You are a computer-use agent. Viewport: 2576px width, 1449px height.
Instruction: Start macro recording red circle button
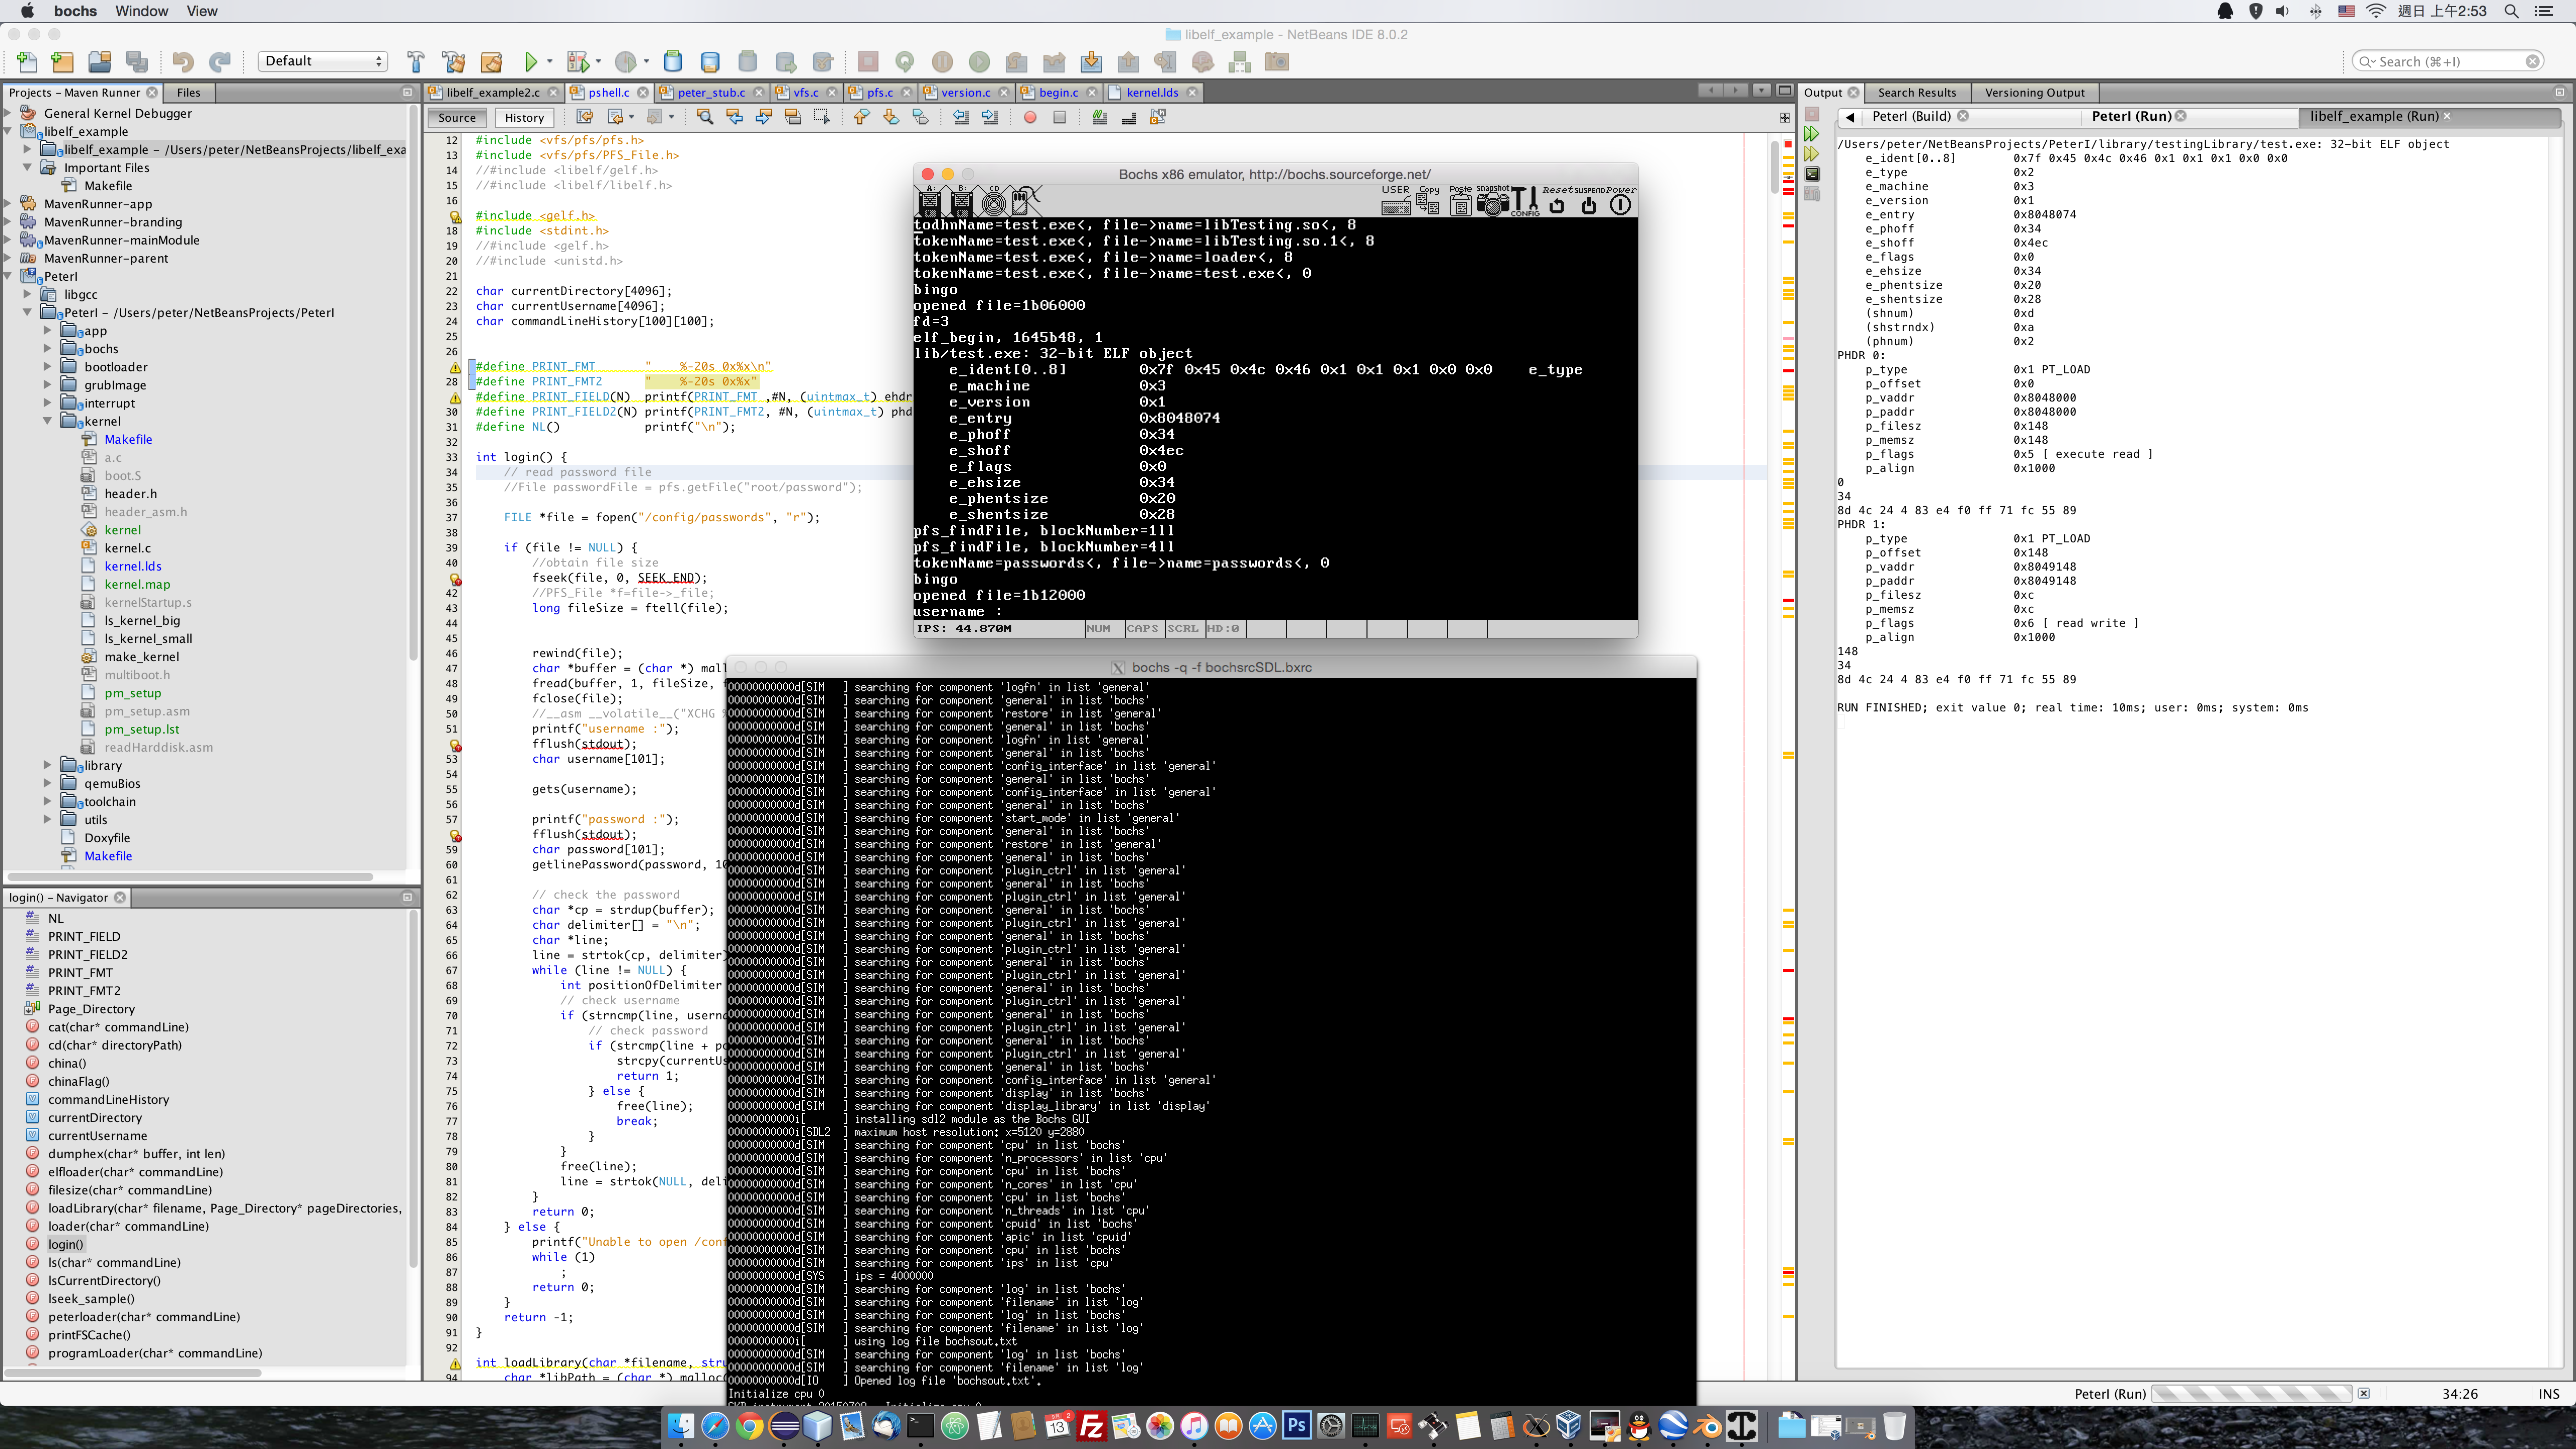[1030, 117]
